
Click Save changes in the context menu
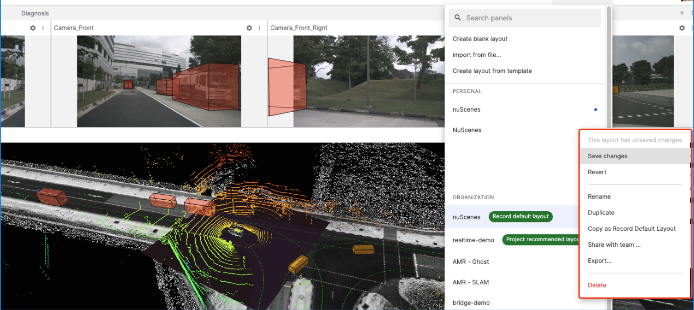point(635,156)
